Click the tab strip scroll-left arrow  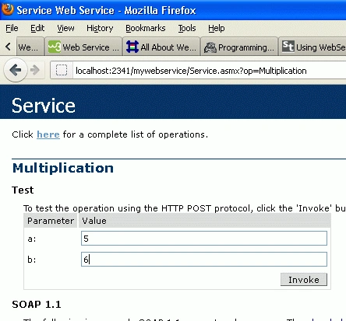tap(8, 47)
